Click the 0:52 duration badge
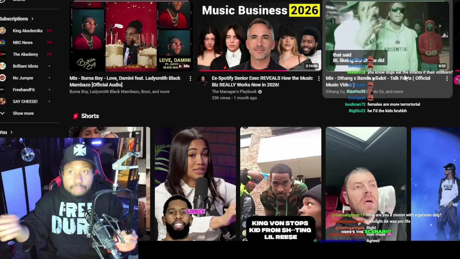 click(442, 66)
